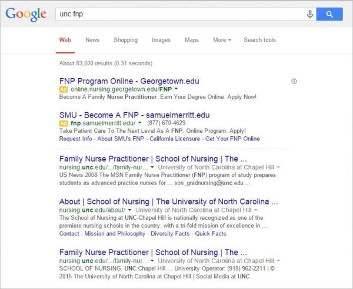Screen dimensions: 353x289
Task: Select the Maps tab
Action: pyautogui.click(x=192, y=40)
